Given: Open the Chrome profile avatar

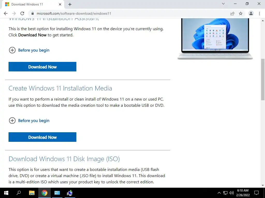Looking at the screenshot, I should coord(251,13).
